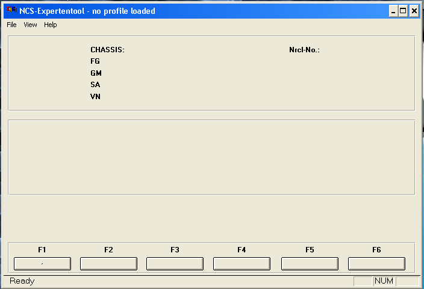Click the blank button under F1

coord(42,264)
